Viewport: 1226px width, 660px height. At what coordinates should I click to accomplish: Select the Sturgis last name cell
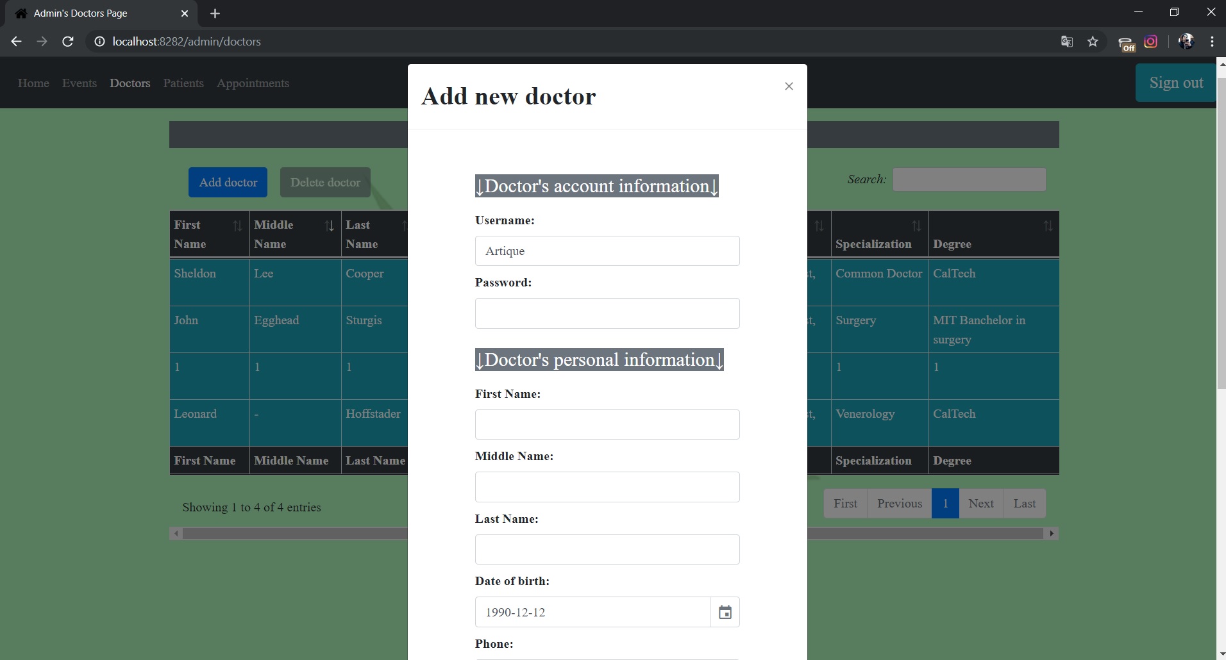coord(374,329)
